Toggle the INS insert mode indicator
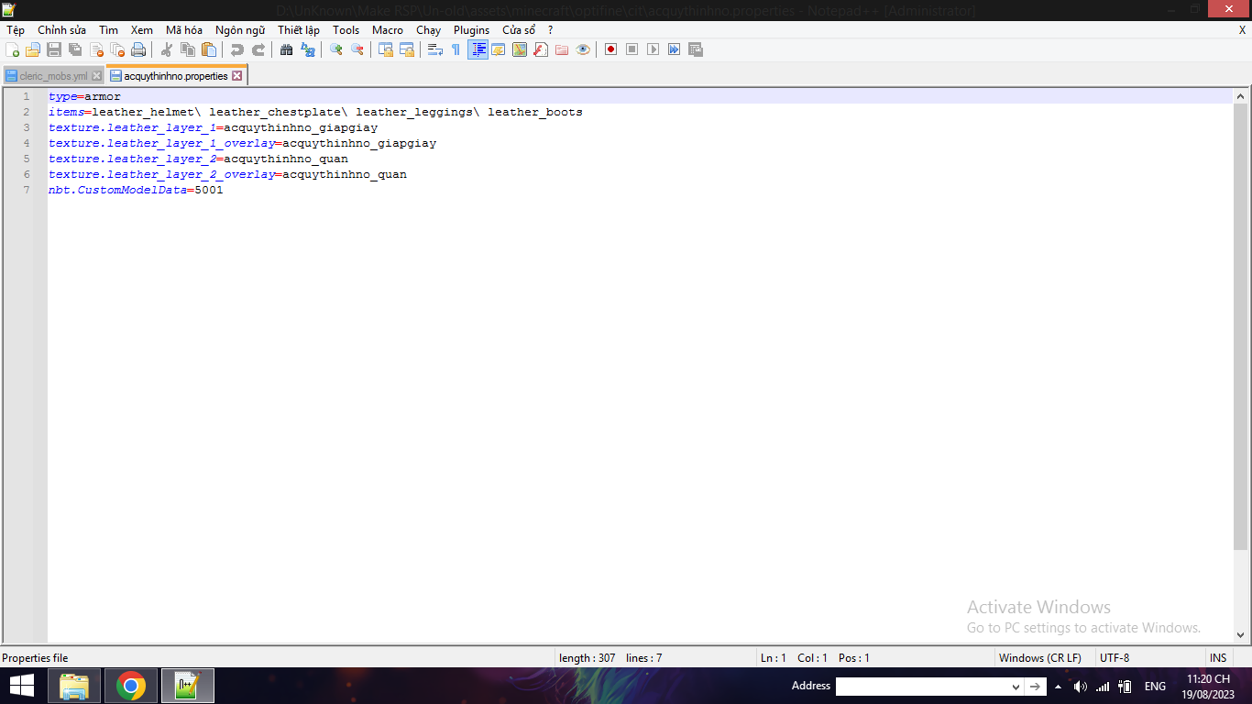The height and width of the screenshot is (704, 1252). pyautogui.click(x=1218, y=658)
